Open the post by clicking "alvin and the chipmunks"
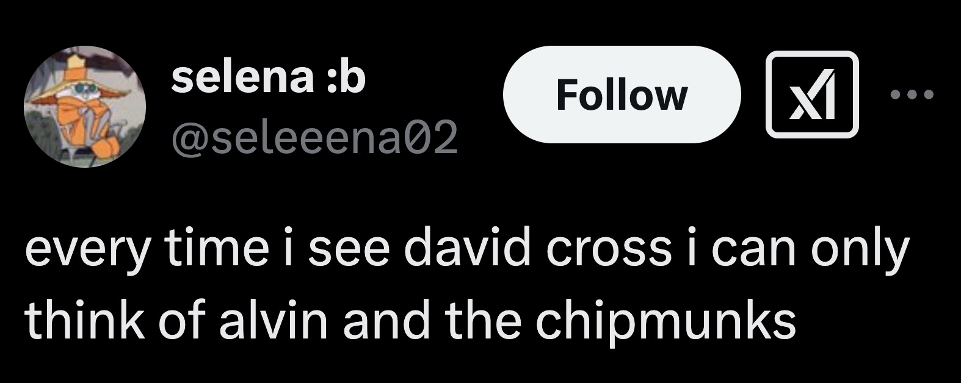This screenshot has width=961, height=383. point(507,320)
